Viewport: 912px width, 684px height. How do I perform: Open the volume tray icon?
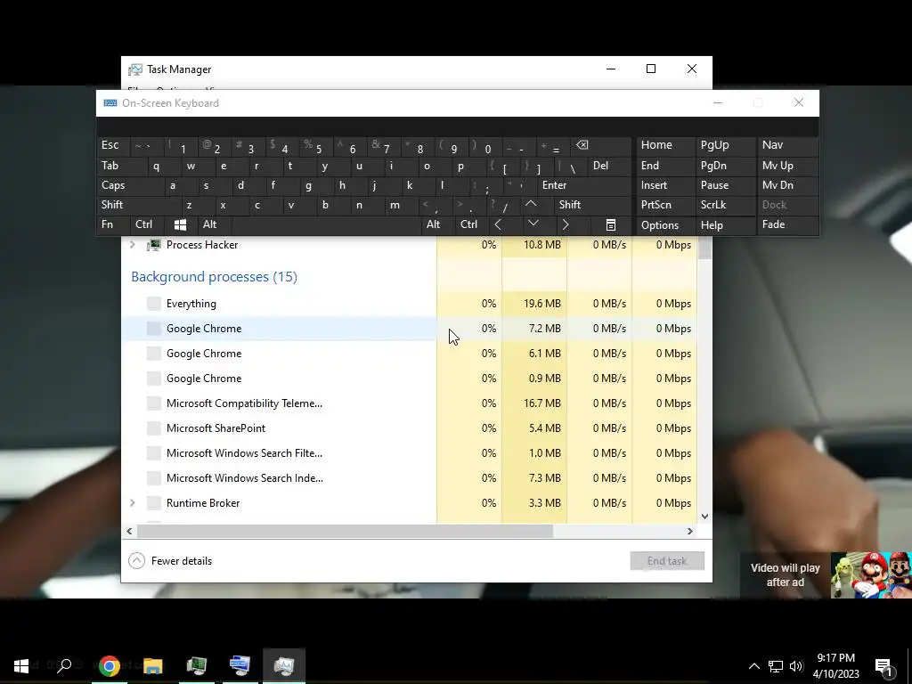pyautogui.click(x=796, y=666)
